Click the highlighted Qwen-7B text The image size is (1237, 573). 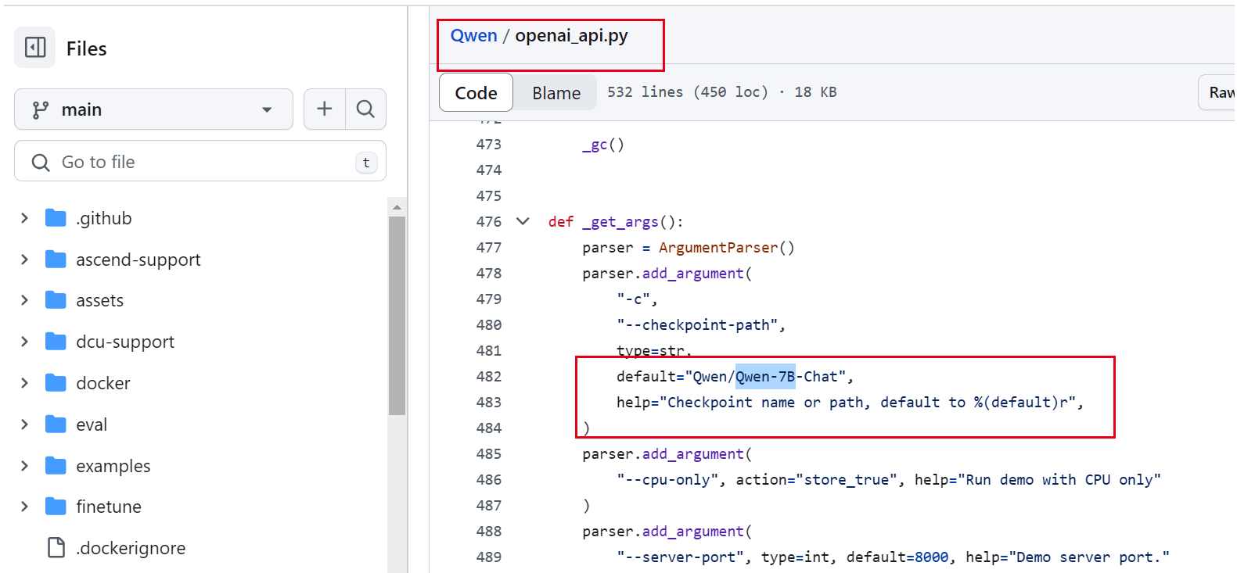(x=765, y=376)
